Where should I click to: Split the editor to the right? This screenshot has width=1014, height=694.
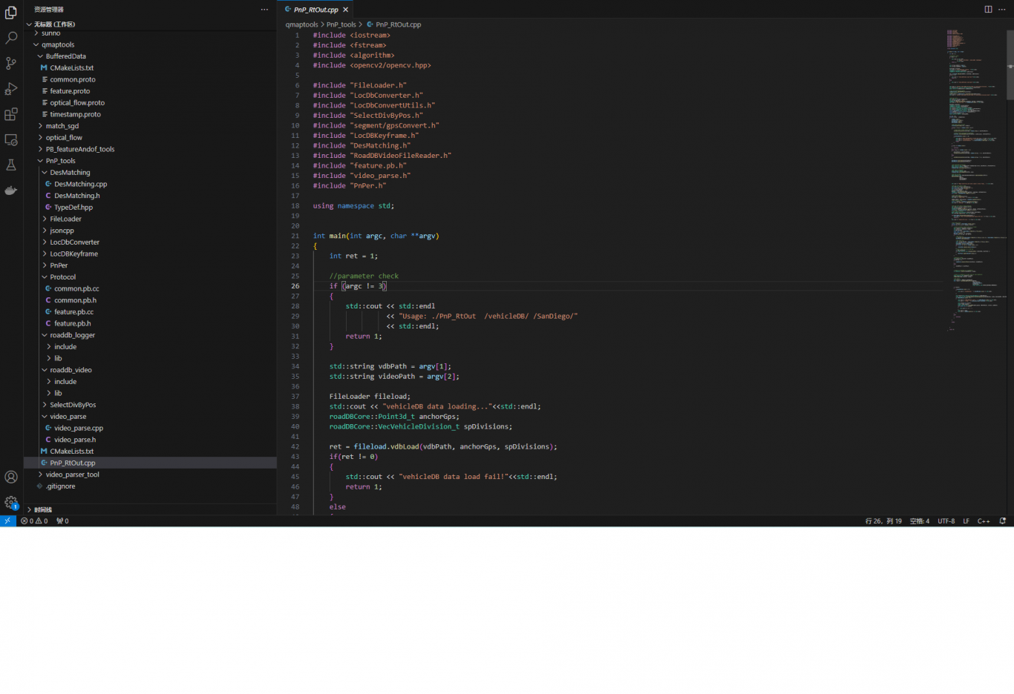coord(988,10)
